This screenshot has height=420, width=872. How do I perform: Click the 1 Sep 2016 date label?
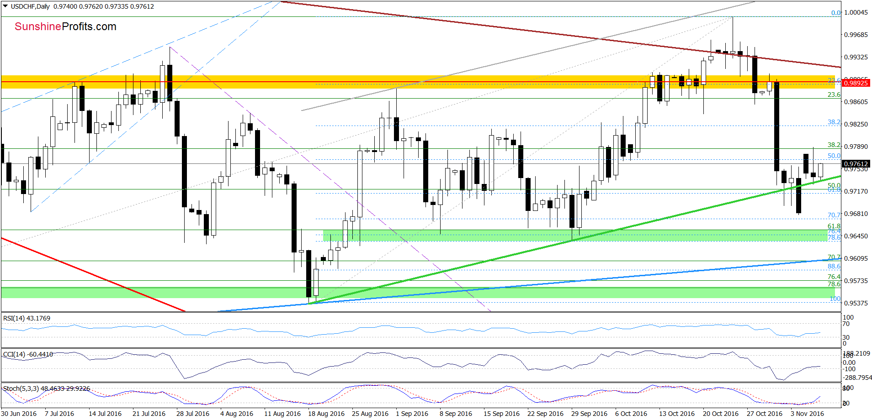[x=412, y=414]
